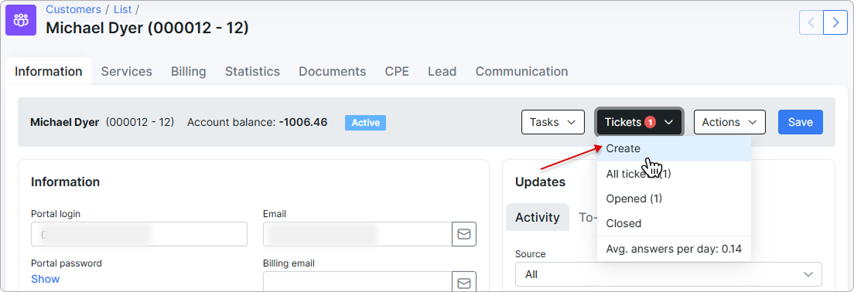Click account balance value -1006.46

(x=302, y=122)
